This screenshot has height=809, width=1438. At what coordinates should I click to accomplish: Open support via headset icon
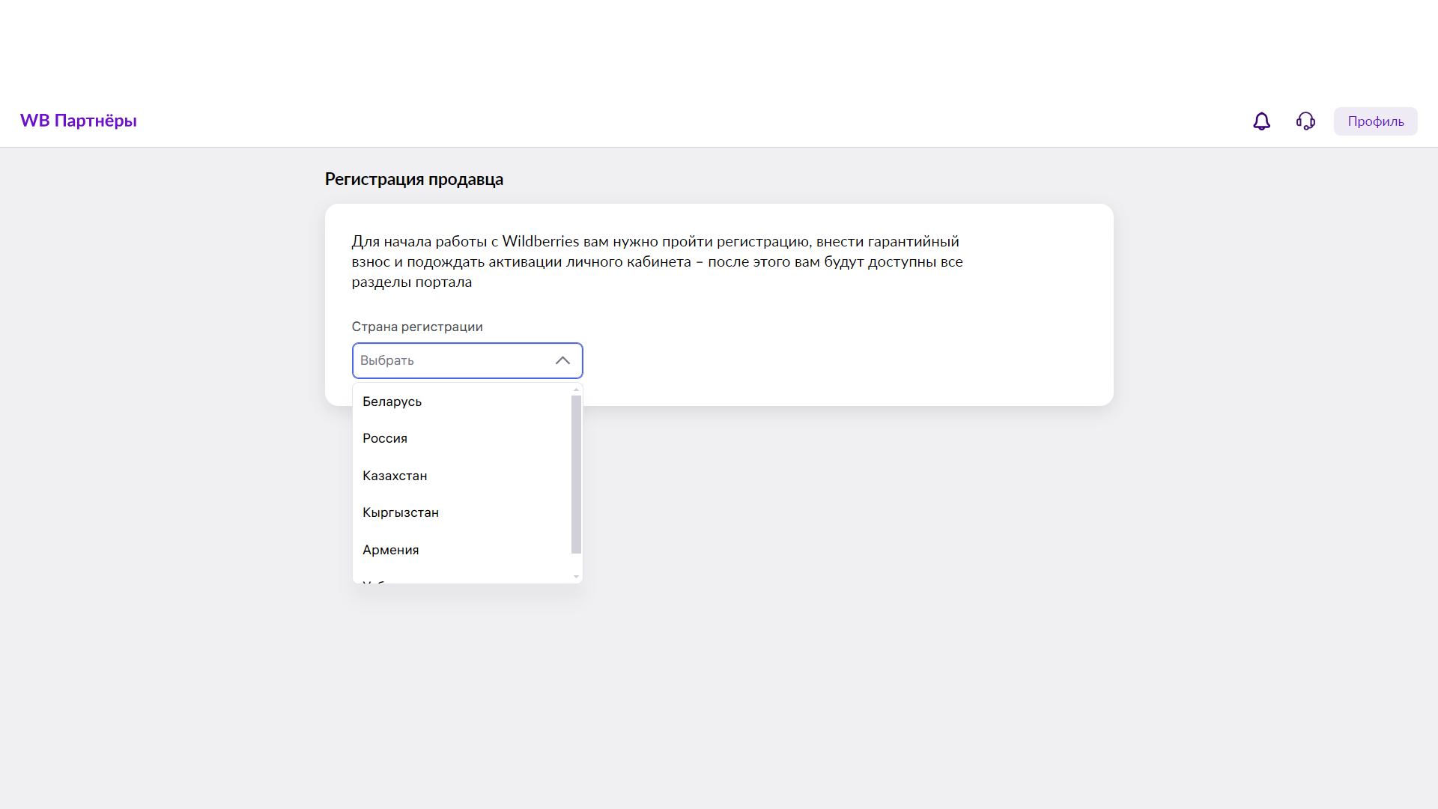pos(1305,121)
